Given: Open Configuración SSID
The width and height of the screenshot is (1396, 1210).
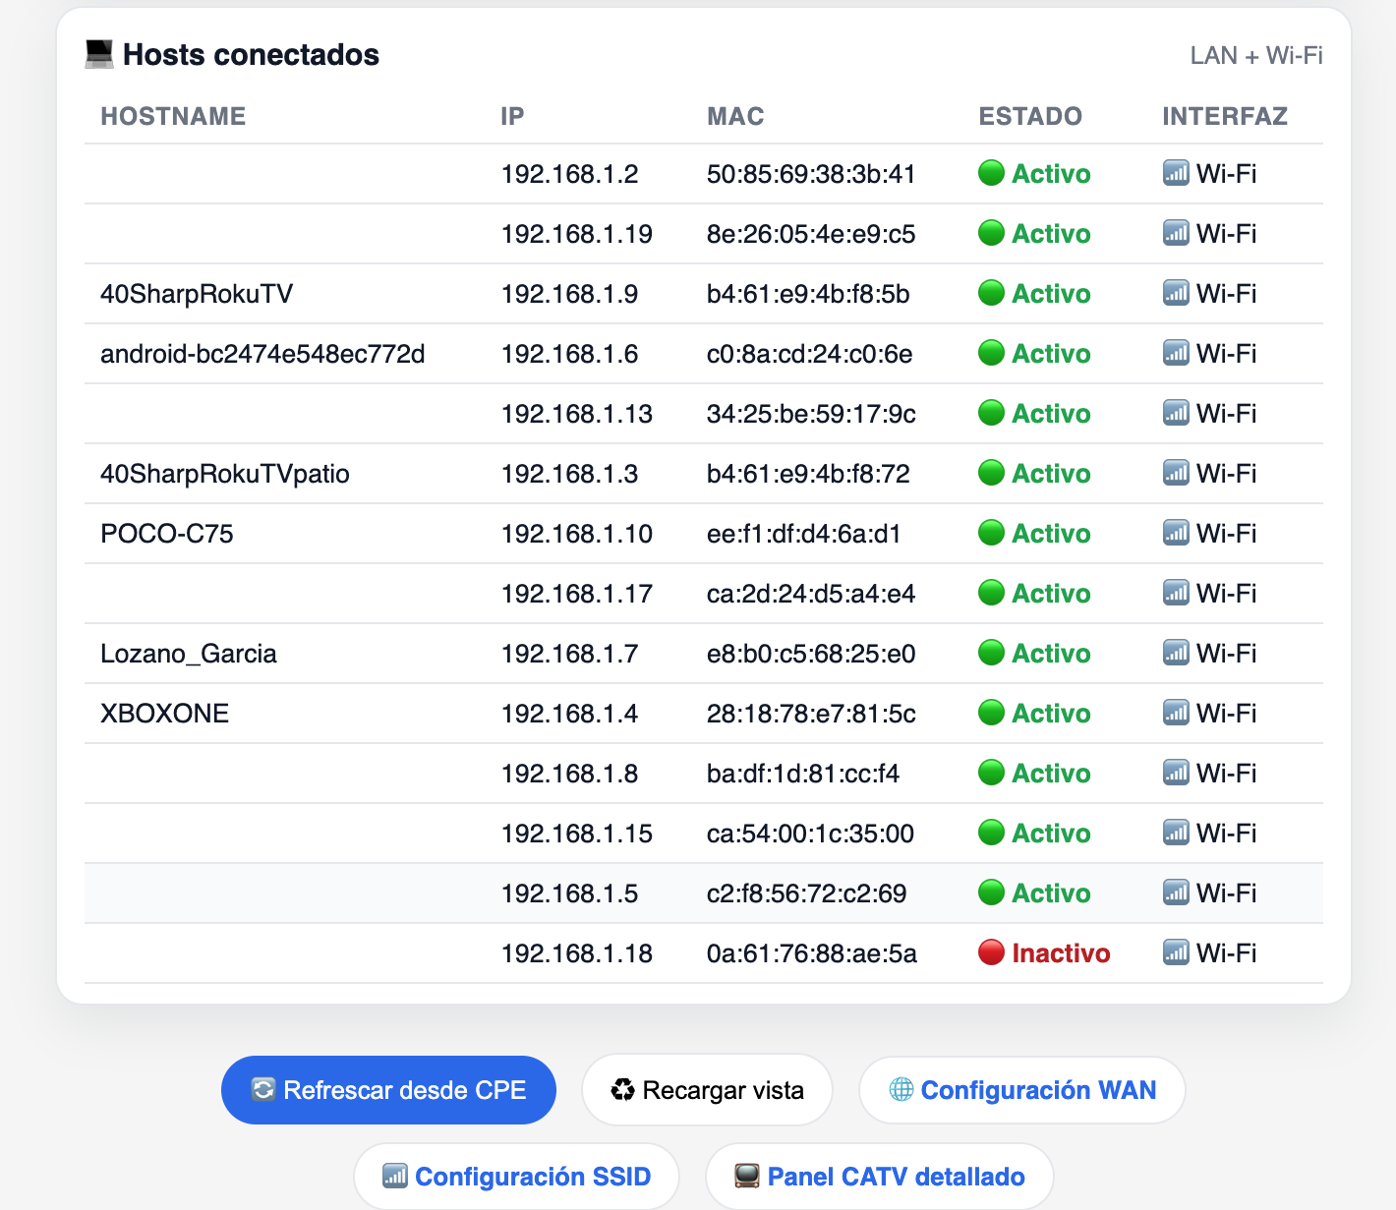Looking at the screenshot, I should pyautogui.click(x=516, y=1177).
